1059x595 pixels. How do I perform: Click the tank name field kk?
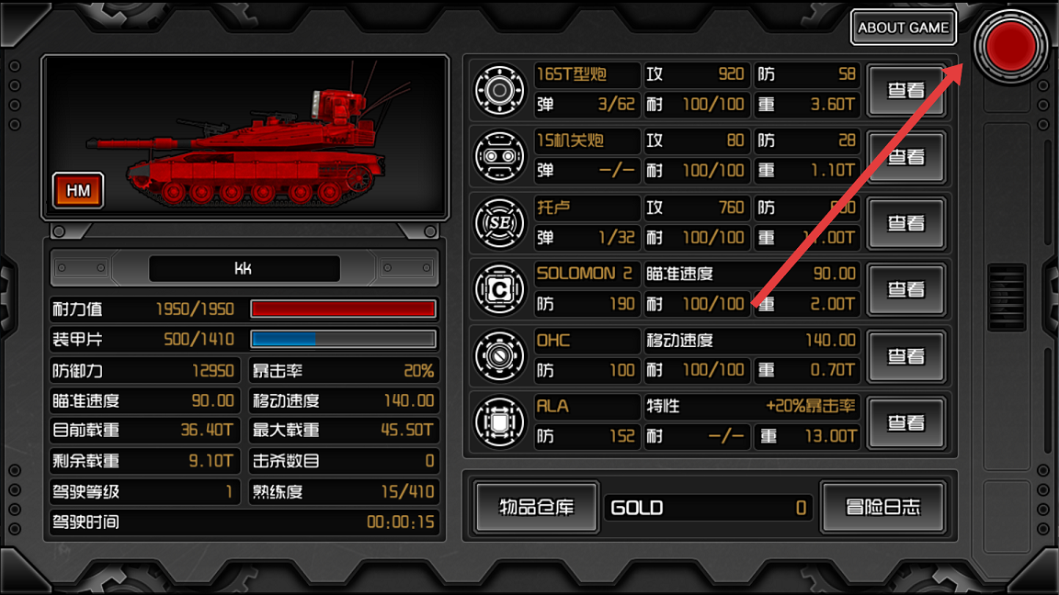244,268
